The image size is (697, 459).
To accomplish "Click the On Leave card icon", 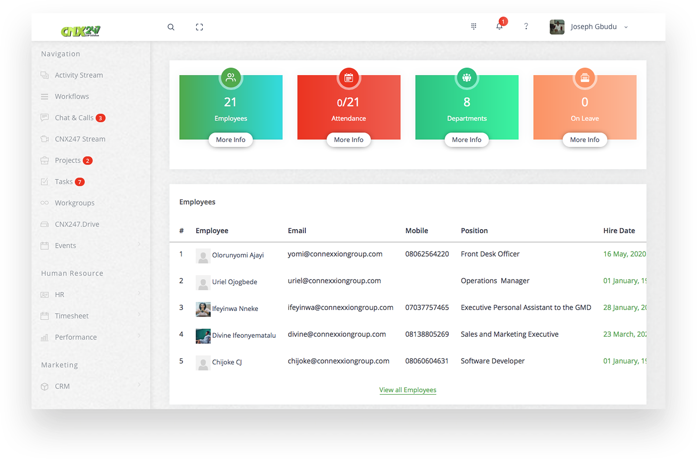I will pos(585,78).
